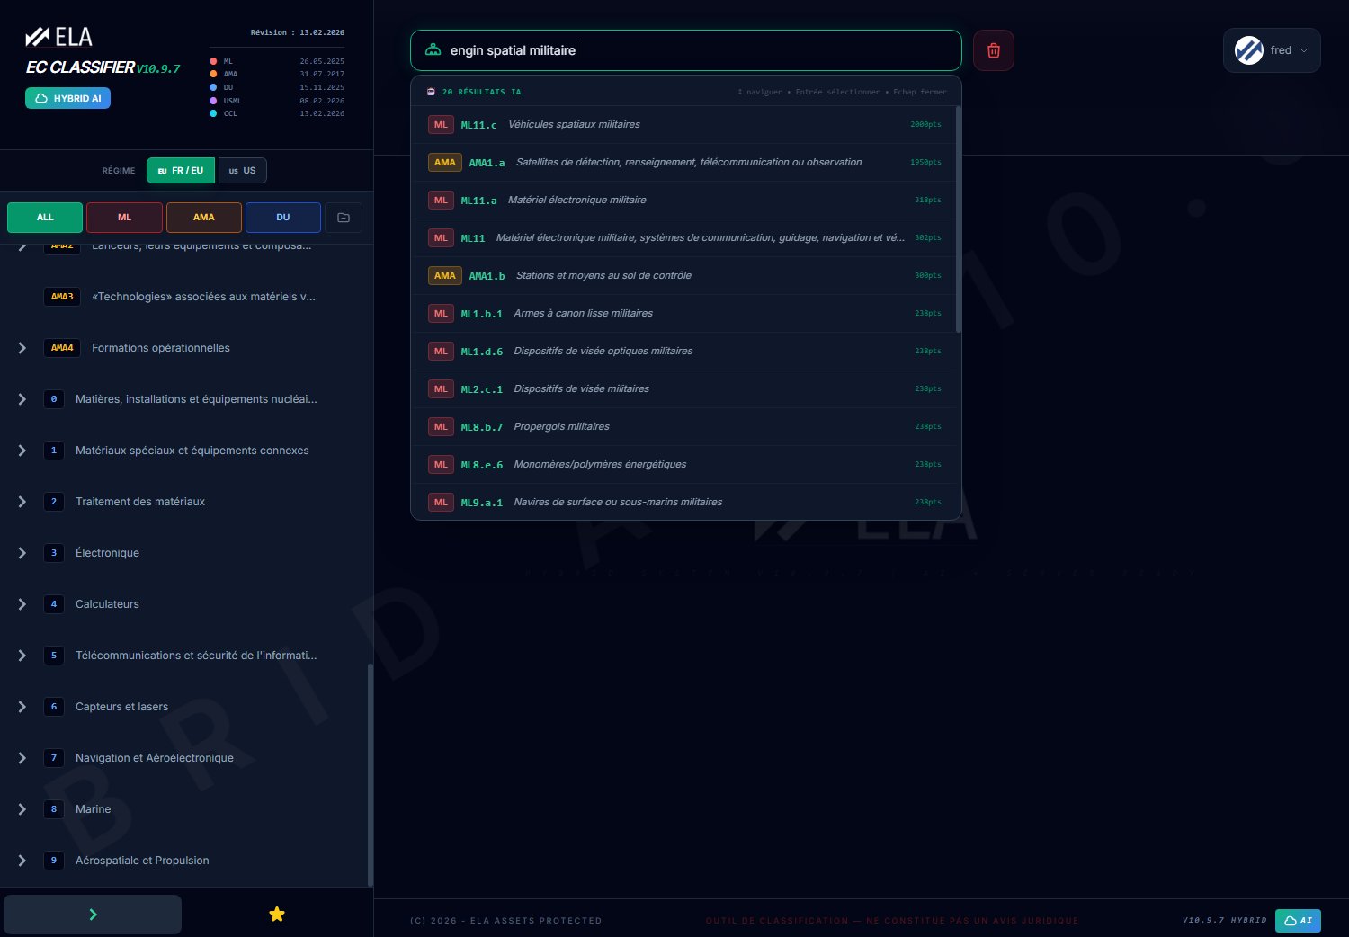Expand the AMA4 Formations opérationnelles node
The image size is (1349, 937).
click(22, 348)
